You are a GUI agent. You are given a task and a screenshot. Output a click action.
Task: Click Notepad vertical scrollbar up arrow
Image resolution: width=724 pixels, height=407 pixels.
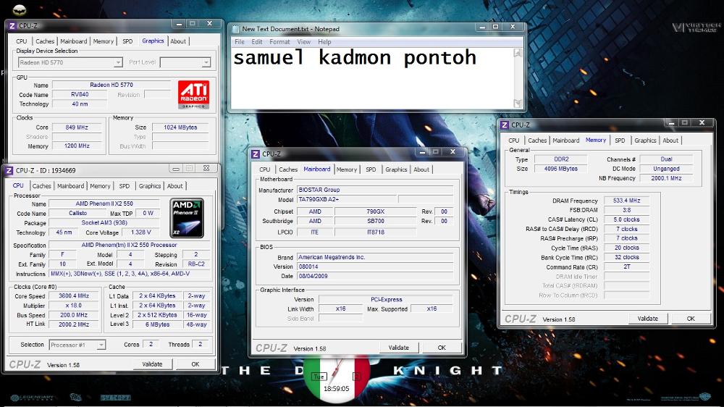pos(518,53)
